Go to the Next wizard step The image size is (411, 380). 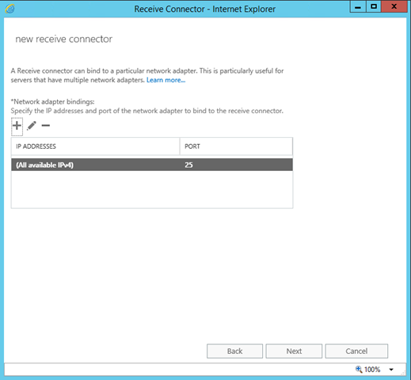[294, 351]
